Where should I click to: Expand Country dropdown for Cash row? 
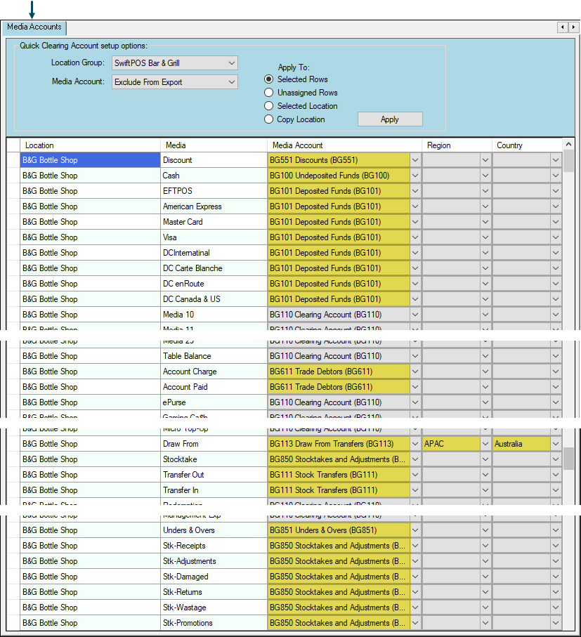(x=556, y=176)
